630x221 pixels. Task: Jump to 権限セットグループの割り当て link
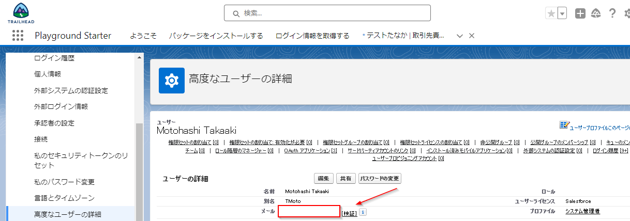tap(356, 143)
